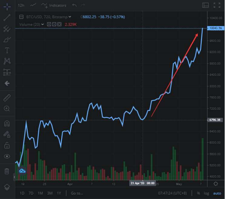Enter fullscreen mode
Screen dimensions: 225x199
pyautogui.click(x=217, y=5)
